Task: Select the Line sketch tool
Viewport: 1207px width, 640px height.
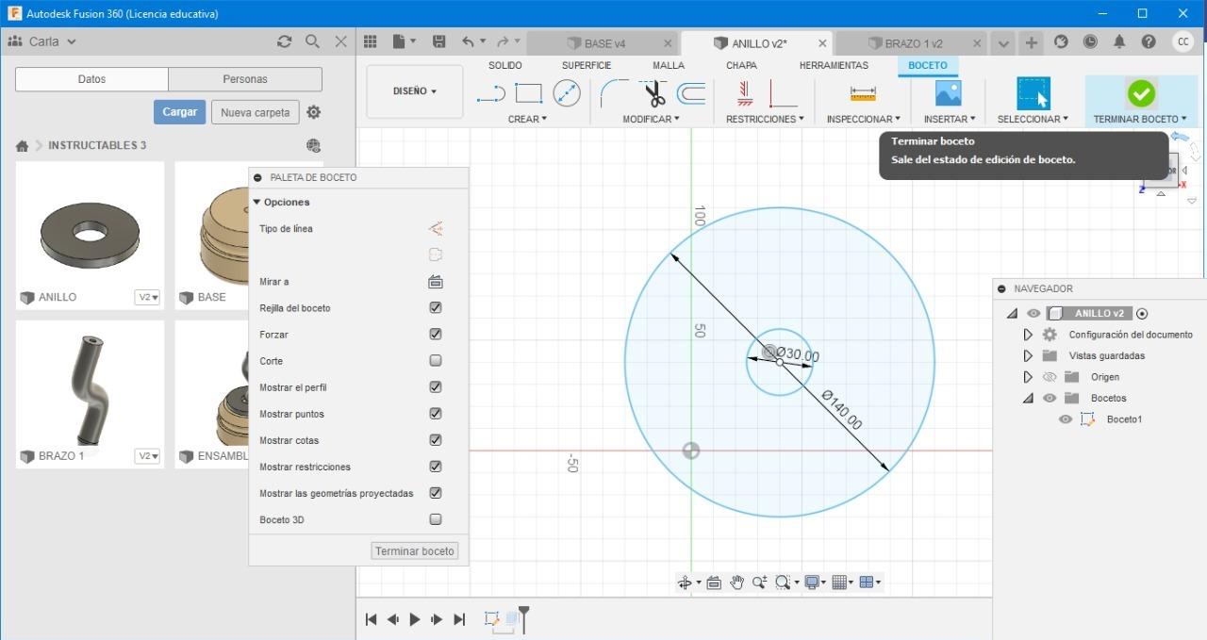Action: 490,93
